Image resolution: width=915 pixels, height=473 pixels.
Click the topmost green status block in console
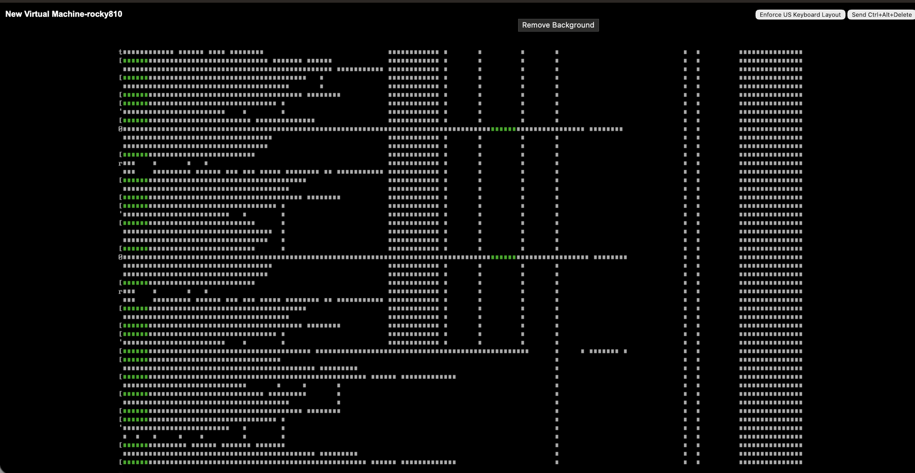pos(135,61)
